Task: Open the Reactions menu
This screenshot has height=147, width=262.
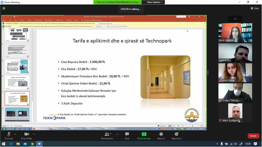Action: (176, 136)
